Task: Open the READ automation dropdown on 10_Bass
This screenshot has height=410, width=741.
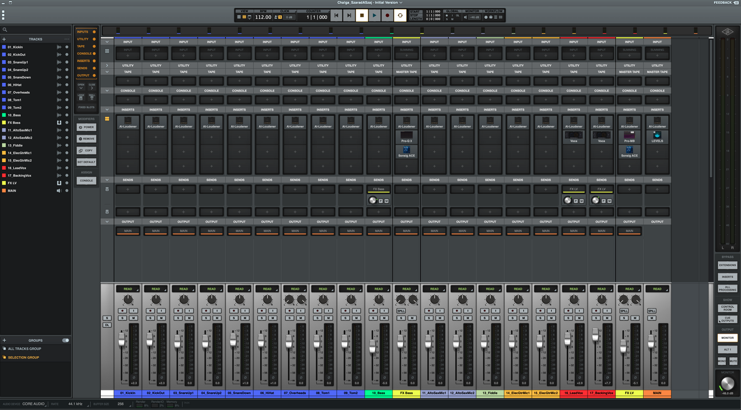Action: 379,289
